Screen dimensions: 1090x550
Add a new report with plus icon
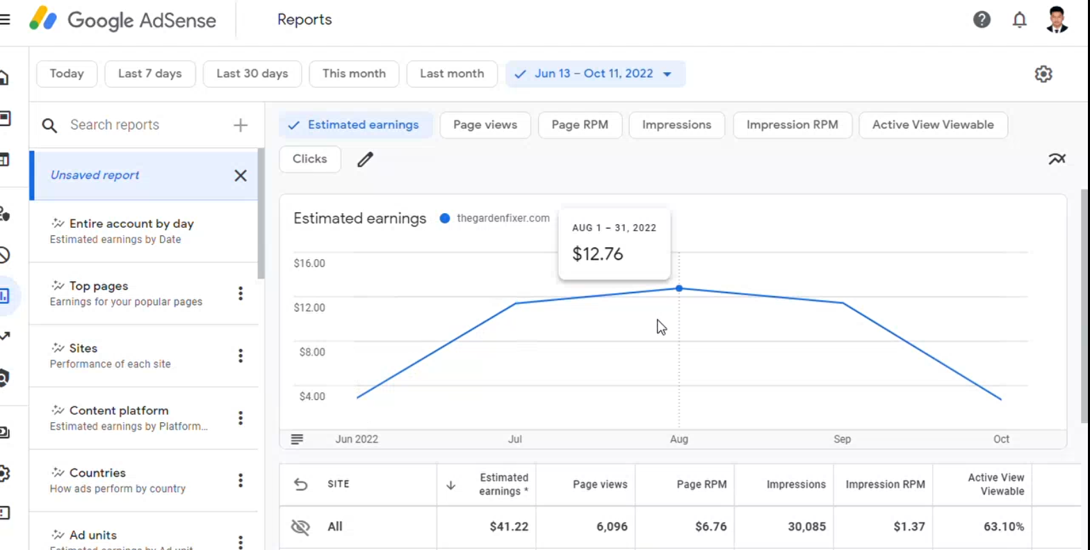tap(241, 125)
